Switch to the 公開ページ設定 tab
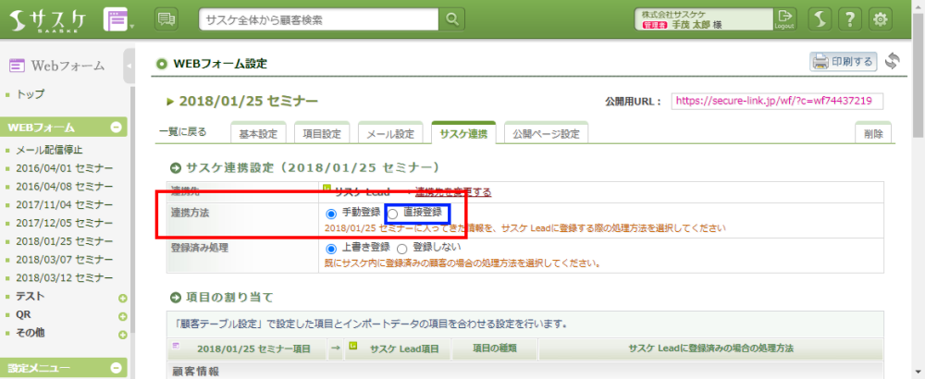The image size is (925, 379). 546,134
